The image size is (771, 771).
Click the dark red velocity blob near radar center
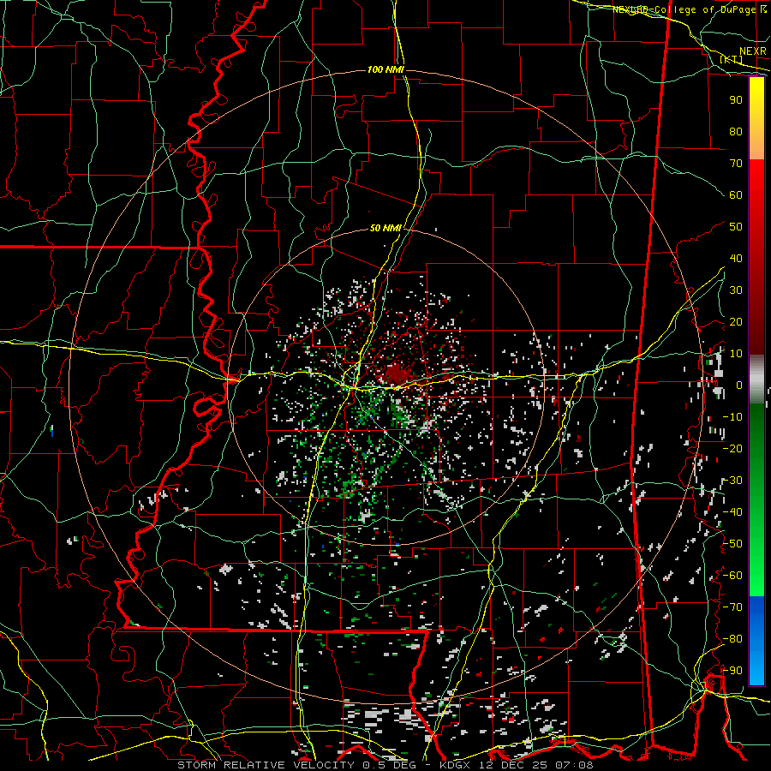397,374
